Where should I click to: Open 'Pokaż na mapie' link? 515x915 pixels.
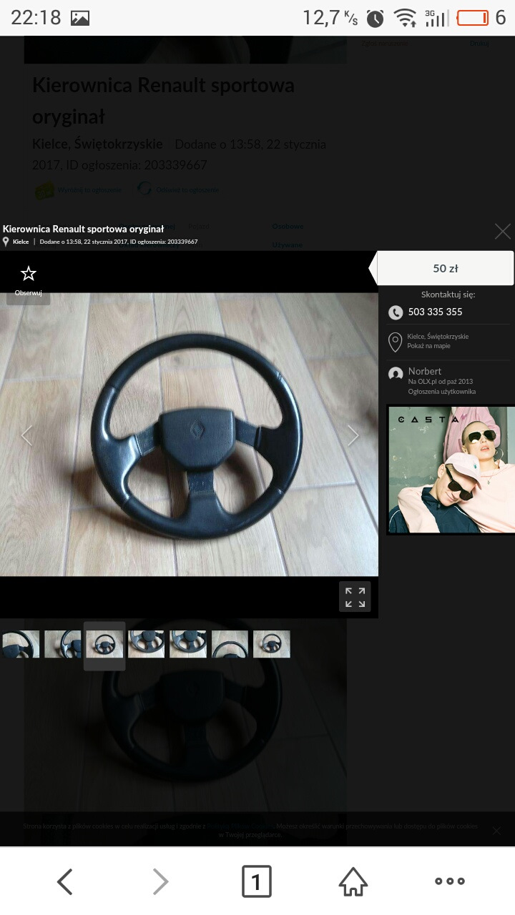429,346
